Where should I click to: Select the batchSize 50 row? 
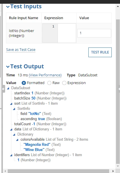coord(40,98)
